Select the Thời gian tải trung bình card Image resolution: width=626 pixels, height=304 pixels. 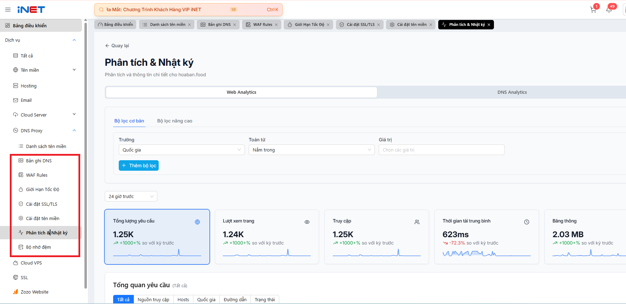(x=487, y=237)
